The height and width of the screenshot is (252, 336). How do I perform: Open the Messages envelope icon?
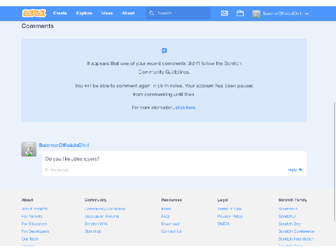click(225, 13)
